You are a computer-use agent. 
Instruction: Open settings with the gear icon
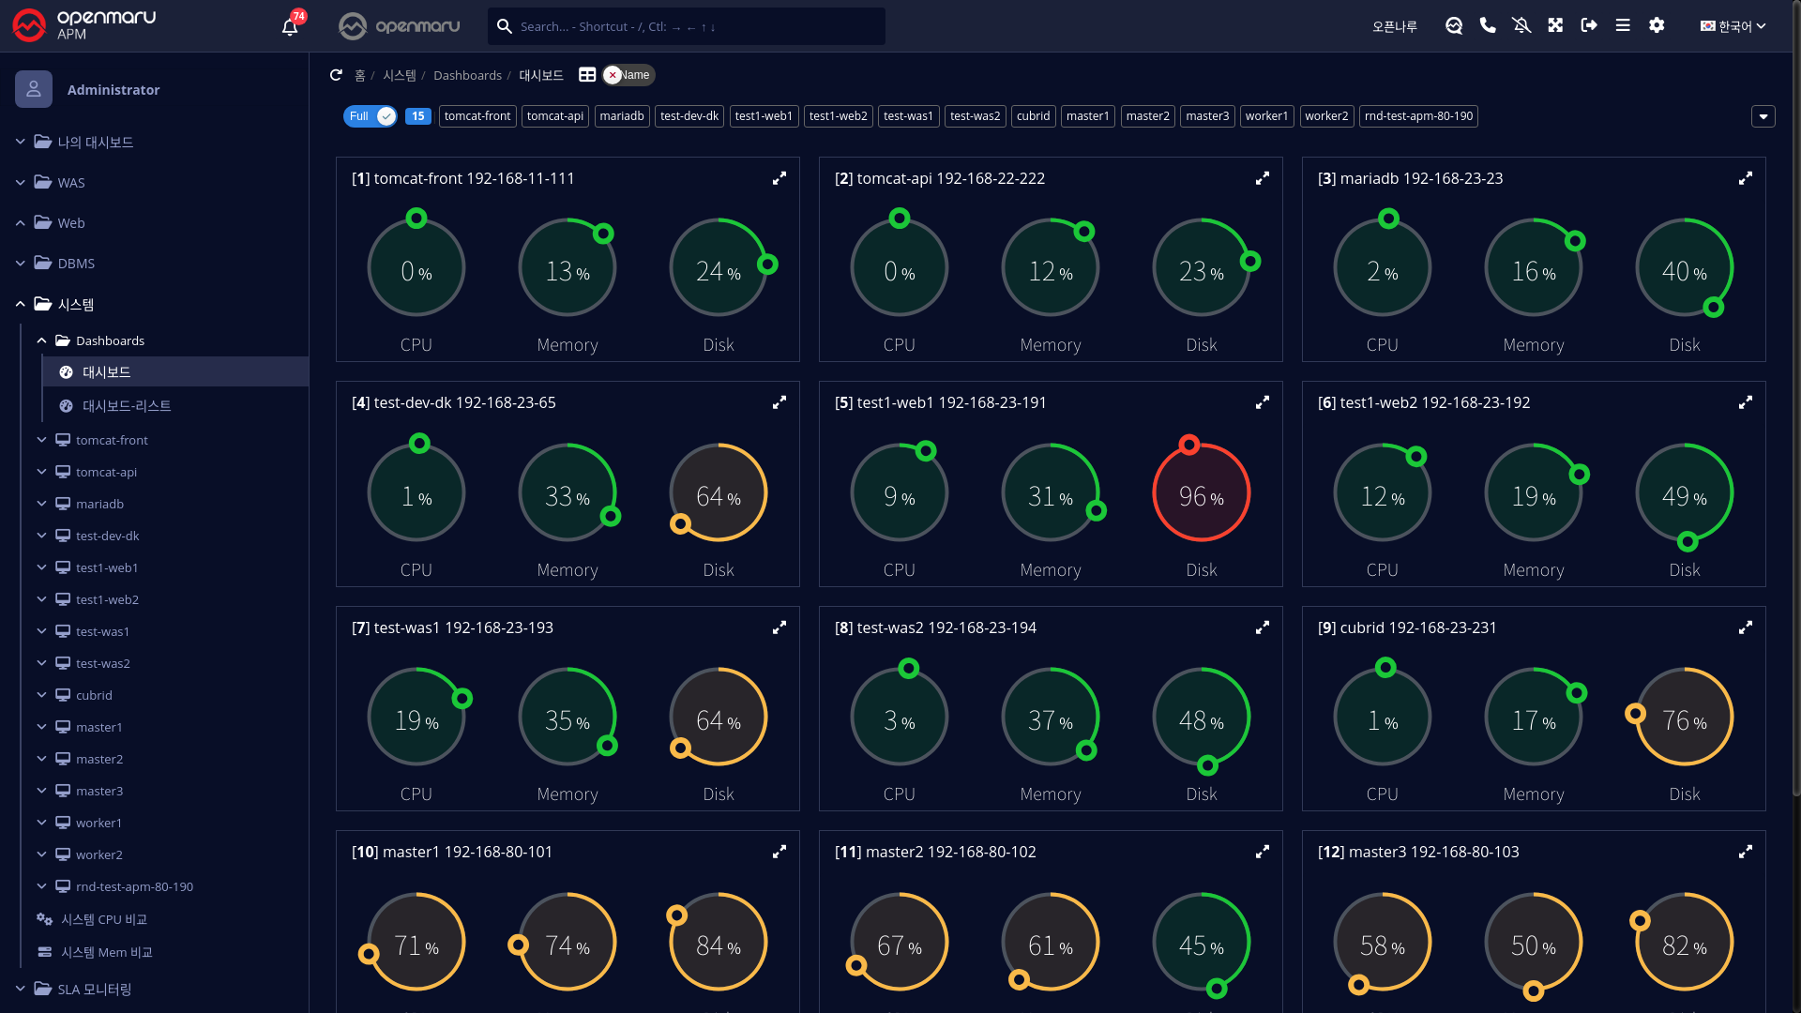pos(1657,25)
